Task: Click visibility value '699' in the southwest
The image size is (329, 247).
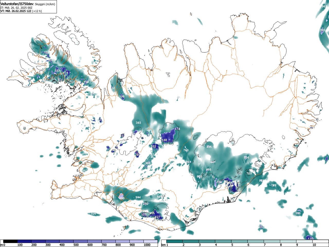Action: [x=122, y=198]
